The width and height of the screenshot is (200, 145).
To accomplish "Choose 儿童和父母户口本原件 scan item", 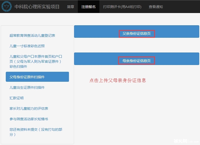I will (36, 61).
